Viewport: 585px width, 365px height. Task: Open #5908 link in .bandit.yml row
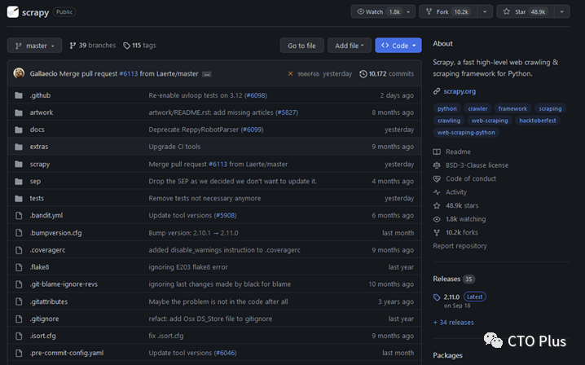pyautogui.click(x=226, y=216)
